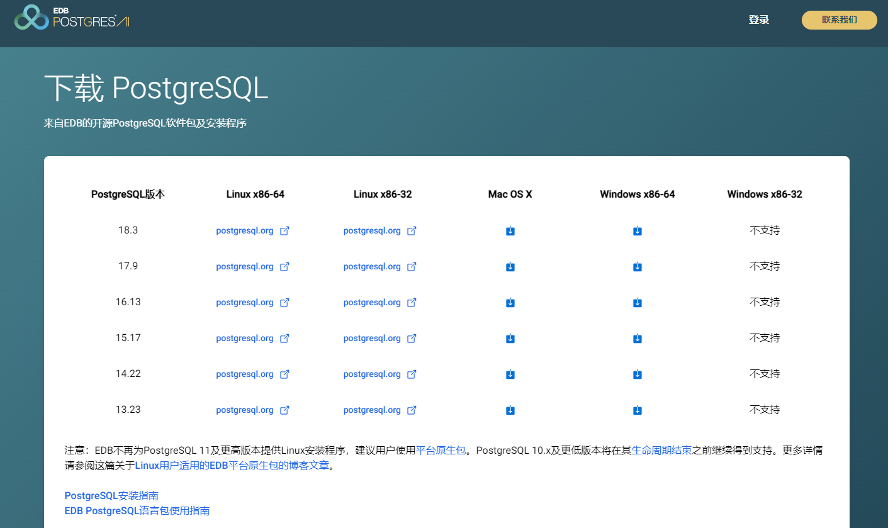Click 不支持 in the 18.3 row

pos(765,230)
